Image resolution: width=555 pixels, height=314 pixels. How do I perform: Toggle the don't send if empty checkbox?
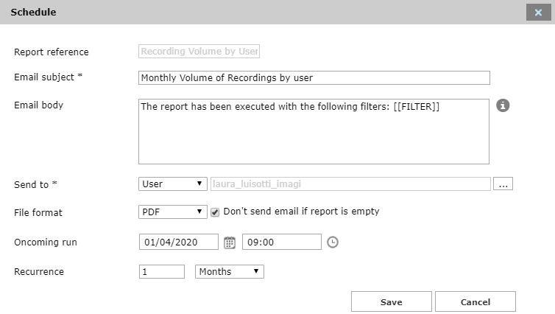click(215, 212)
